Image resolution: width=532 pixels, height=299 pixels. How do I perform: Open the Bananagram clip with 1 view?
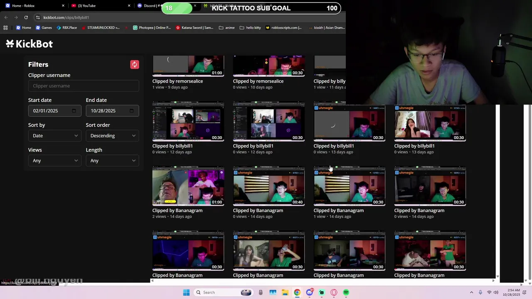pos(350,186)
